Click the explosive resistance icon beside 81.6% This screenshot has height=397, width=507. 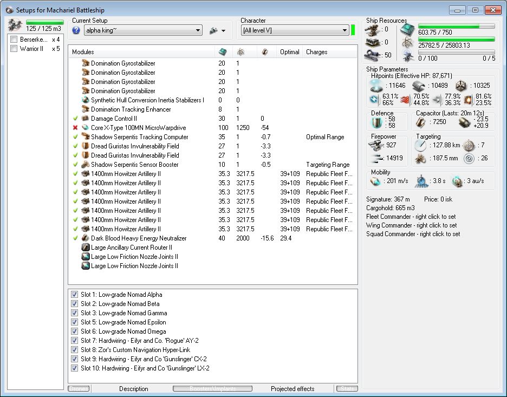(x=468, y=100)
